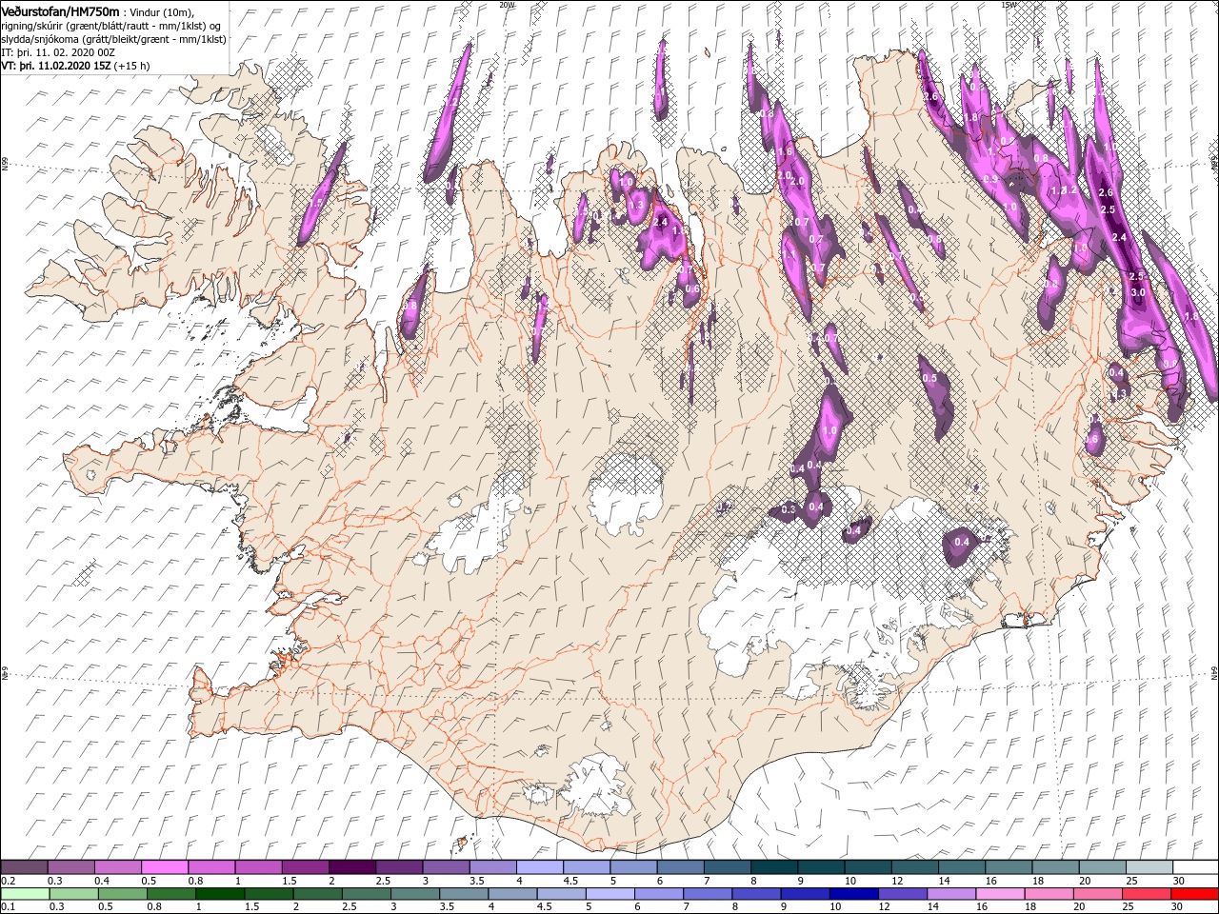
Task: Click the palest green 0.1 swatch in the lower legend row
Action: pos(26,894)
